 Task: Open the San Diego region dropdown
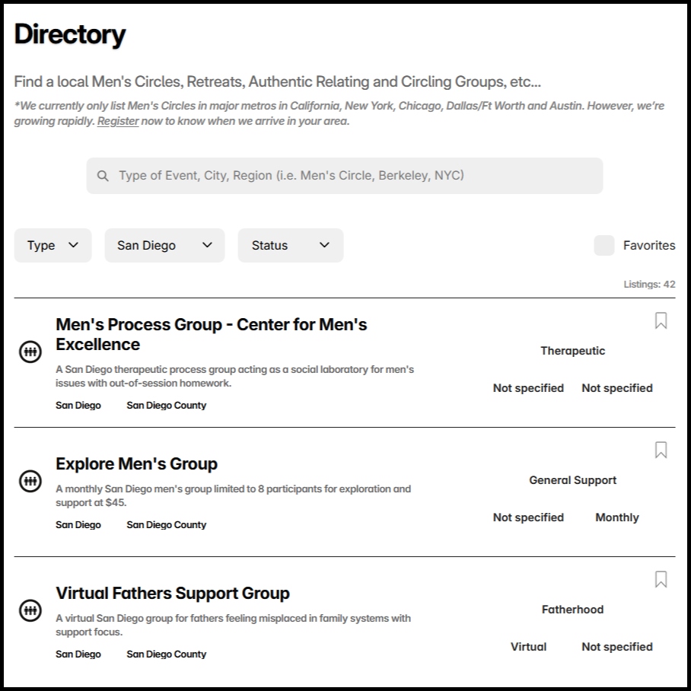[164, 245]
